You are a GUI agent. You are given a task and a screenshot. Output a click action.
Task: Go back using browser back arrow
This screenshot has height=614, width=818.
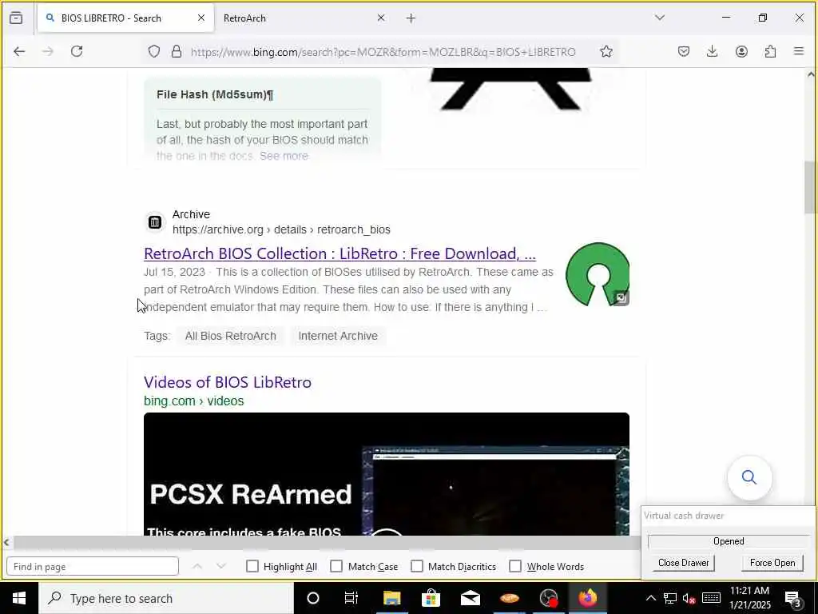pos(19,51)
